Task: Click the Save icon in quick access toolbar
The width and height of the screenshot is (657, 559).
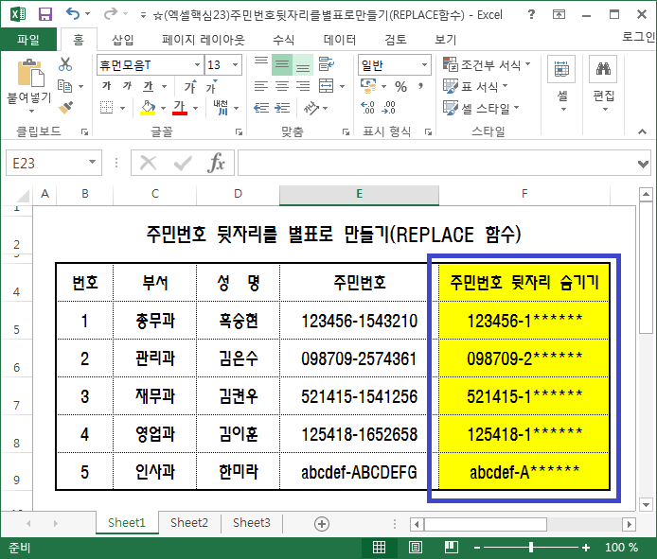Action: 45,14
